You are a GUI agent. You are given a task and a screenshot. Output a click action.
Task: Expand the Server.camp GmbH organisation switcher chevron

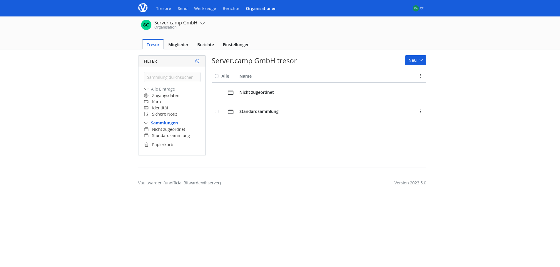click(203, 23)
